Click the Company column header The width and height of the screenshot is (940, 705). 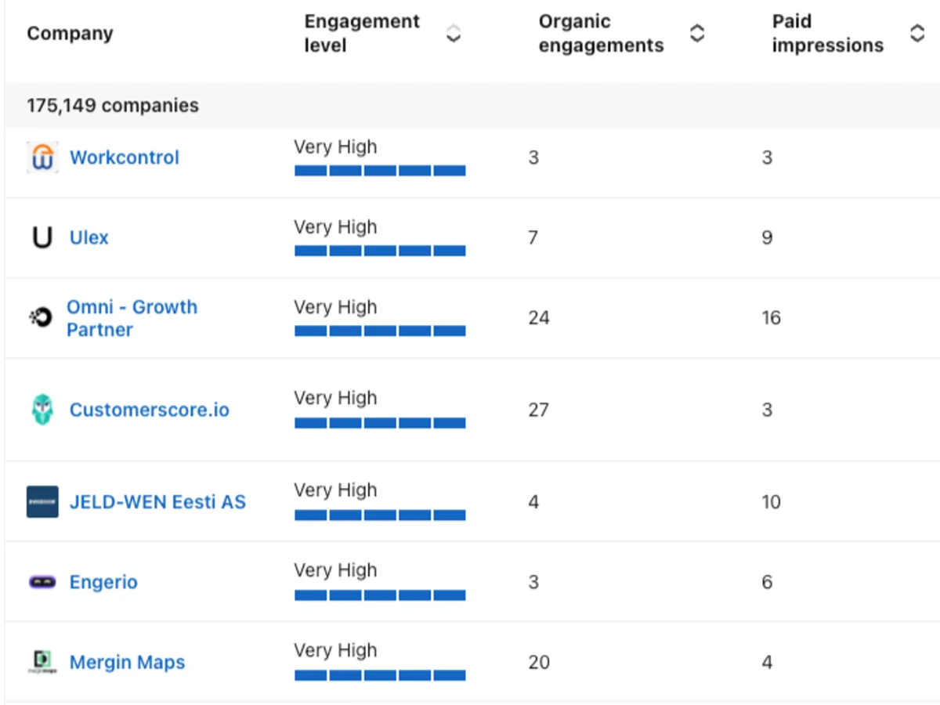[70, 34]
